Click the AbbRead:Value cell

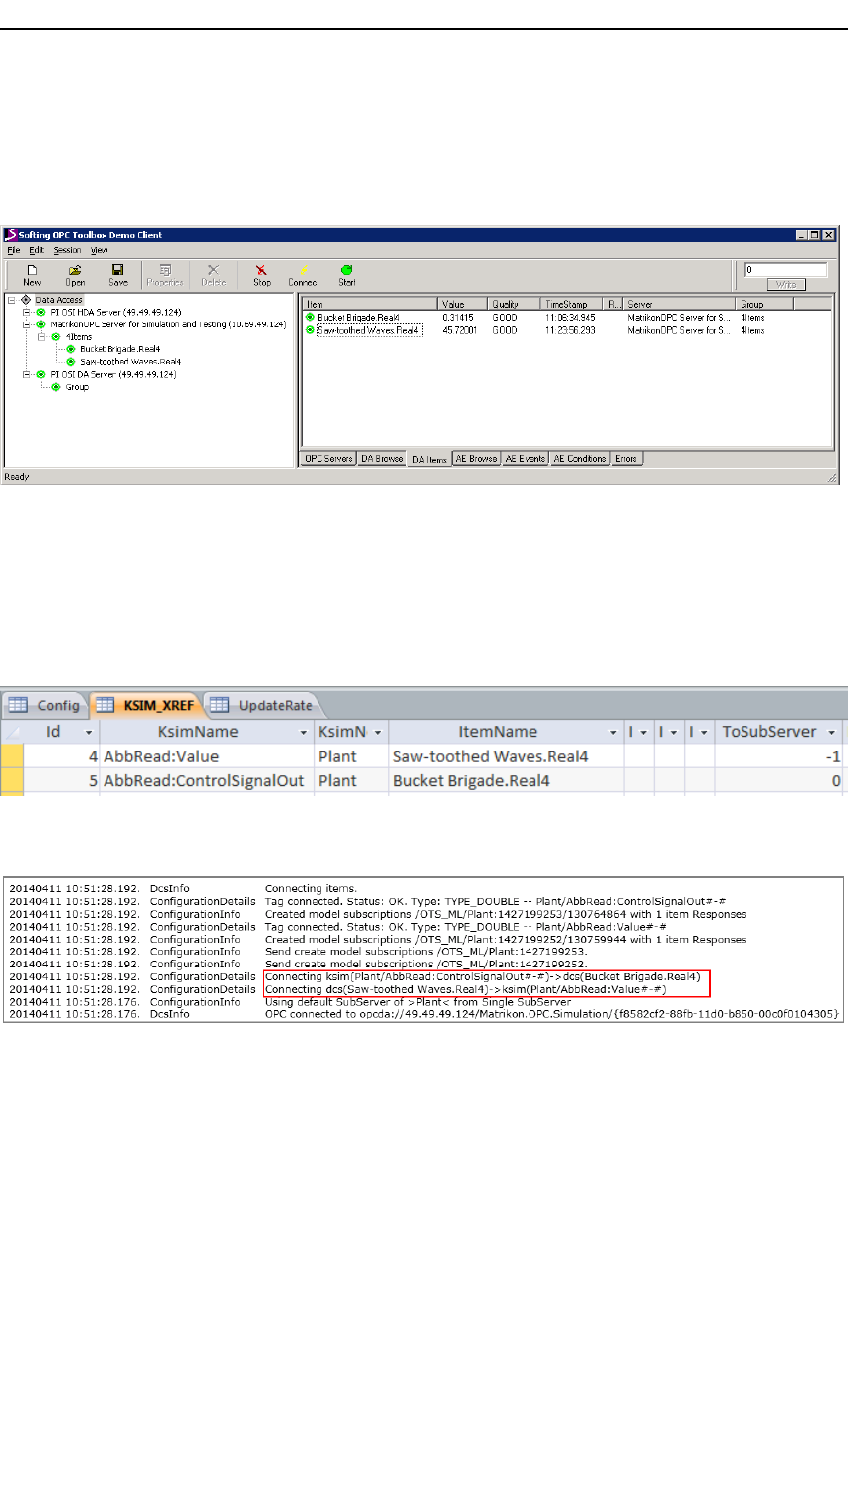[x=207, y=756]
